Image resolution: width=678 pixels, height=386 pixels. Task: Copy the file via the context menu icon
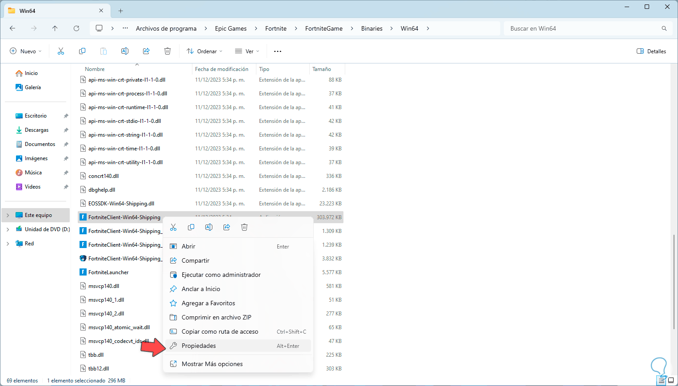pyautogui.click(x=191, y=227)
